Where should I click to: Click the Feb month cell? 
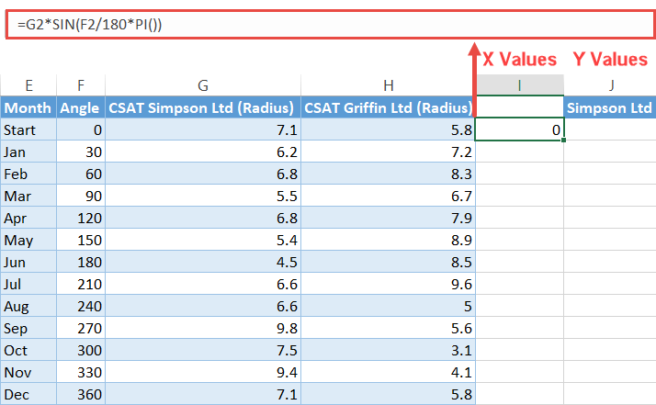(x=28, y=174)
